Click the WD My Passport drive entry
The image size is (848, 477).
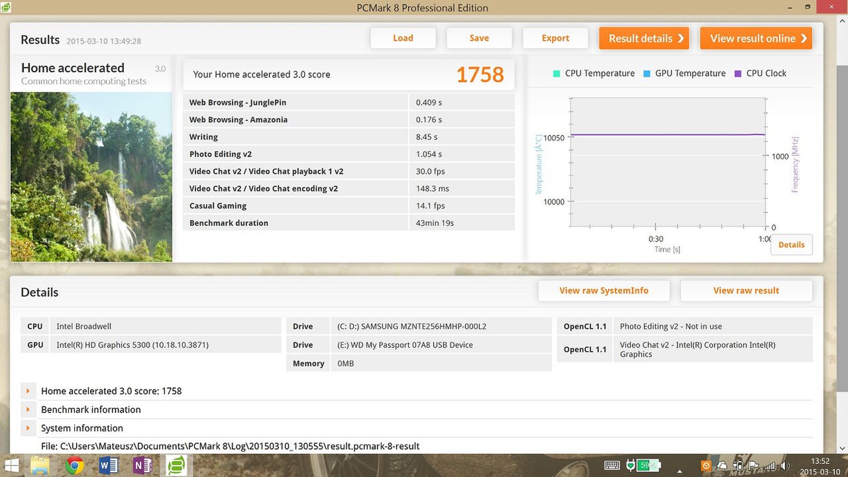coord(405,344)
